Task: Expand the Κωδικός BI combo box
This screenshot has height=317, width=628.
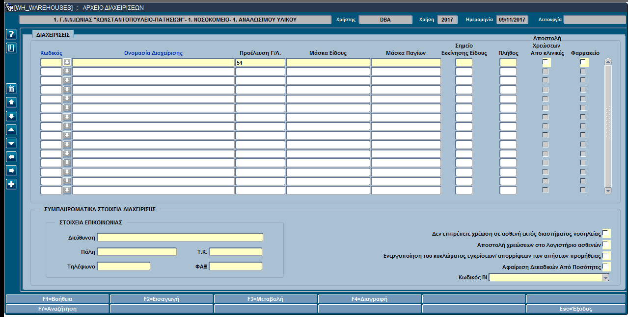Action: click(605, 277)
